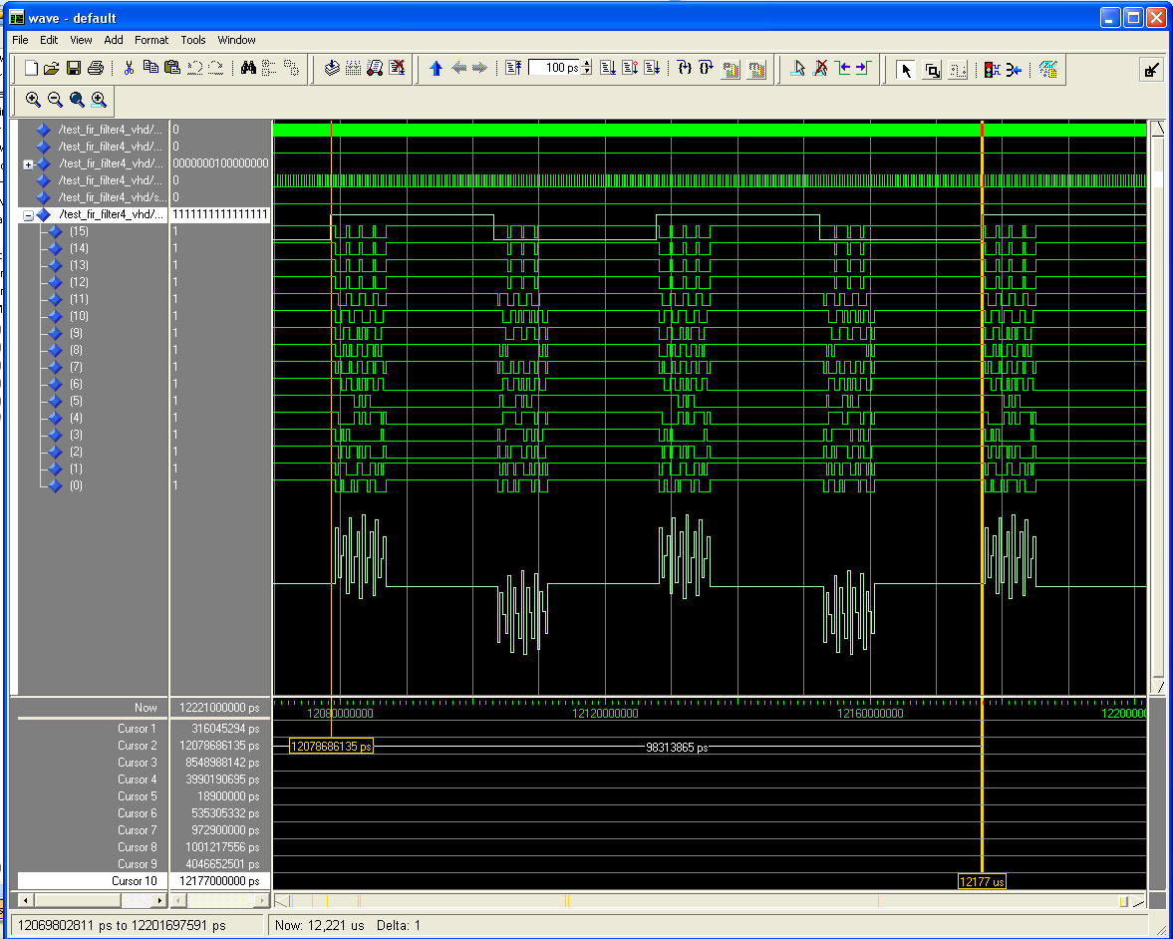Open the File menu
This screenshot has width=1173, height=939.
pos(20,41)
